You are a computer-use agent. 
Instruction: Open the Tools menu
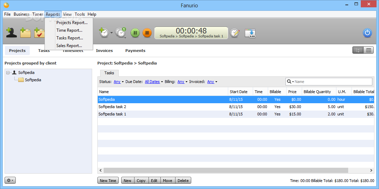click(80, 14)
